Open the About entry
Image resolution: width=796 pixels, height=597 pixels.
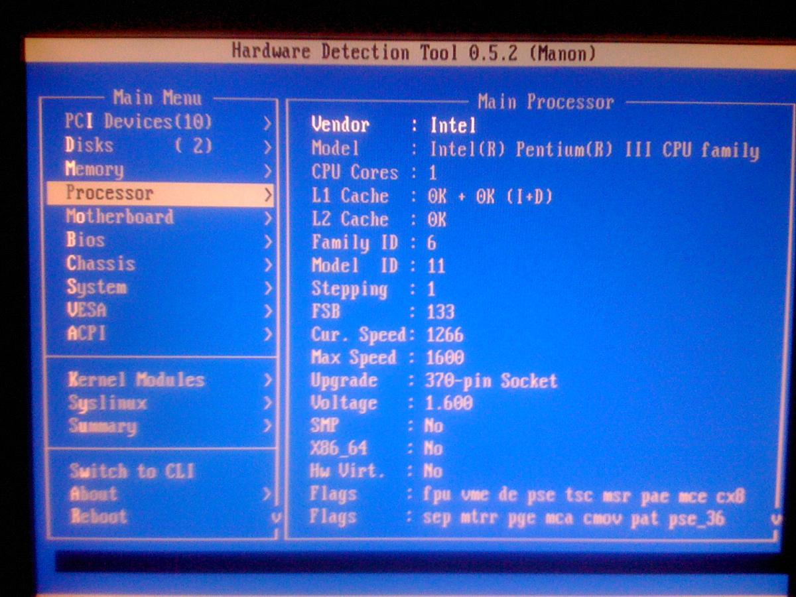coord(94,494)
